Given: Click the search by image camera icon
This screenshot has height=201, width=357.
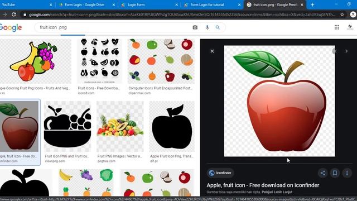Looking at the screenshot, I should click(x=195, y=27).
